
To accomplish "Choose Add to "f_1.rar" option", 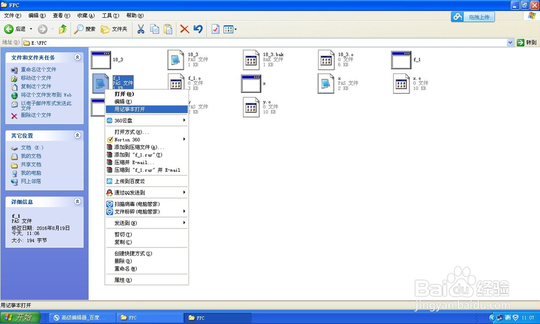I will point(147,154).
